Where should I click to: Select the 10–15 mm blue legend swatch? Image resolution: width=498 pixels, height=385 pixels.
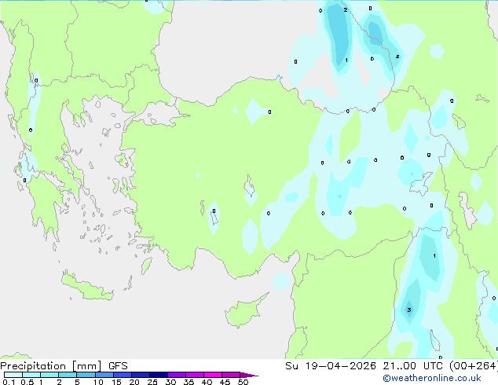click(x=104, y=375)
